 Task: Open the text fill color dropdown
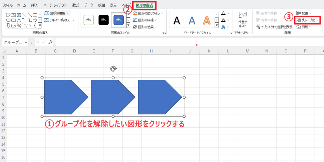tap(228, 13)
